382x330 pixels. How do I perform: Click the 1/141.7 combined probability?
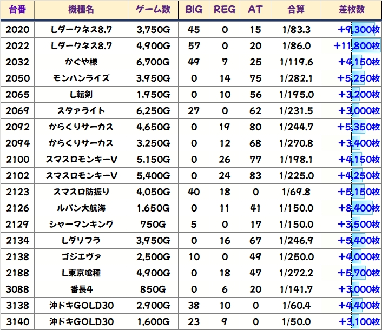pos(297,289)
